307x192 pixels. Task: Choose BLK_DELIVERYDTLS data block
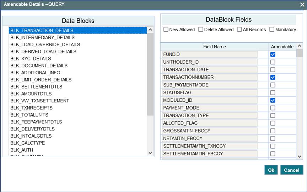[x=78, y=129]
